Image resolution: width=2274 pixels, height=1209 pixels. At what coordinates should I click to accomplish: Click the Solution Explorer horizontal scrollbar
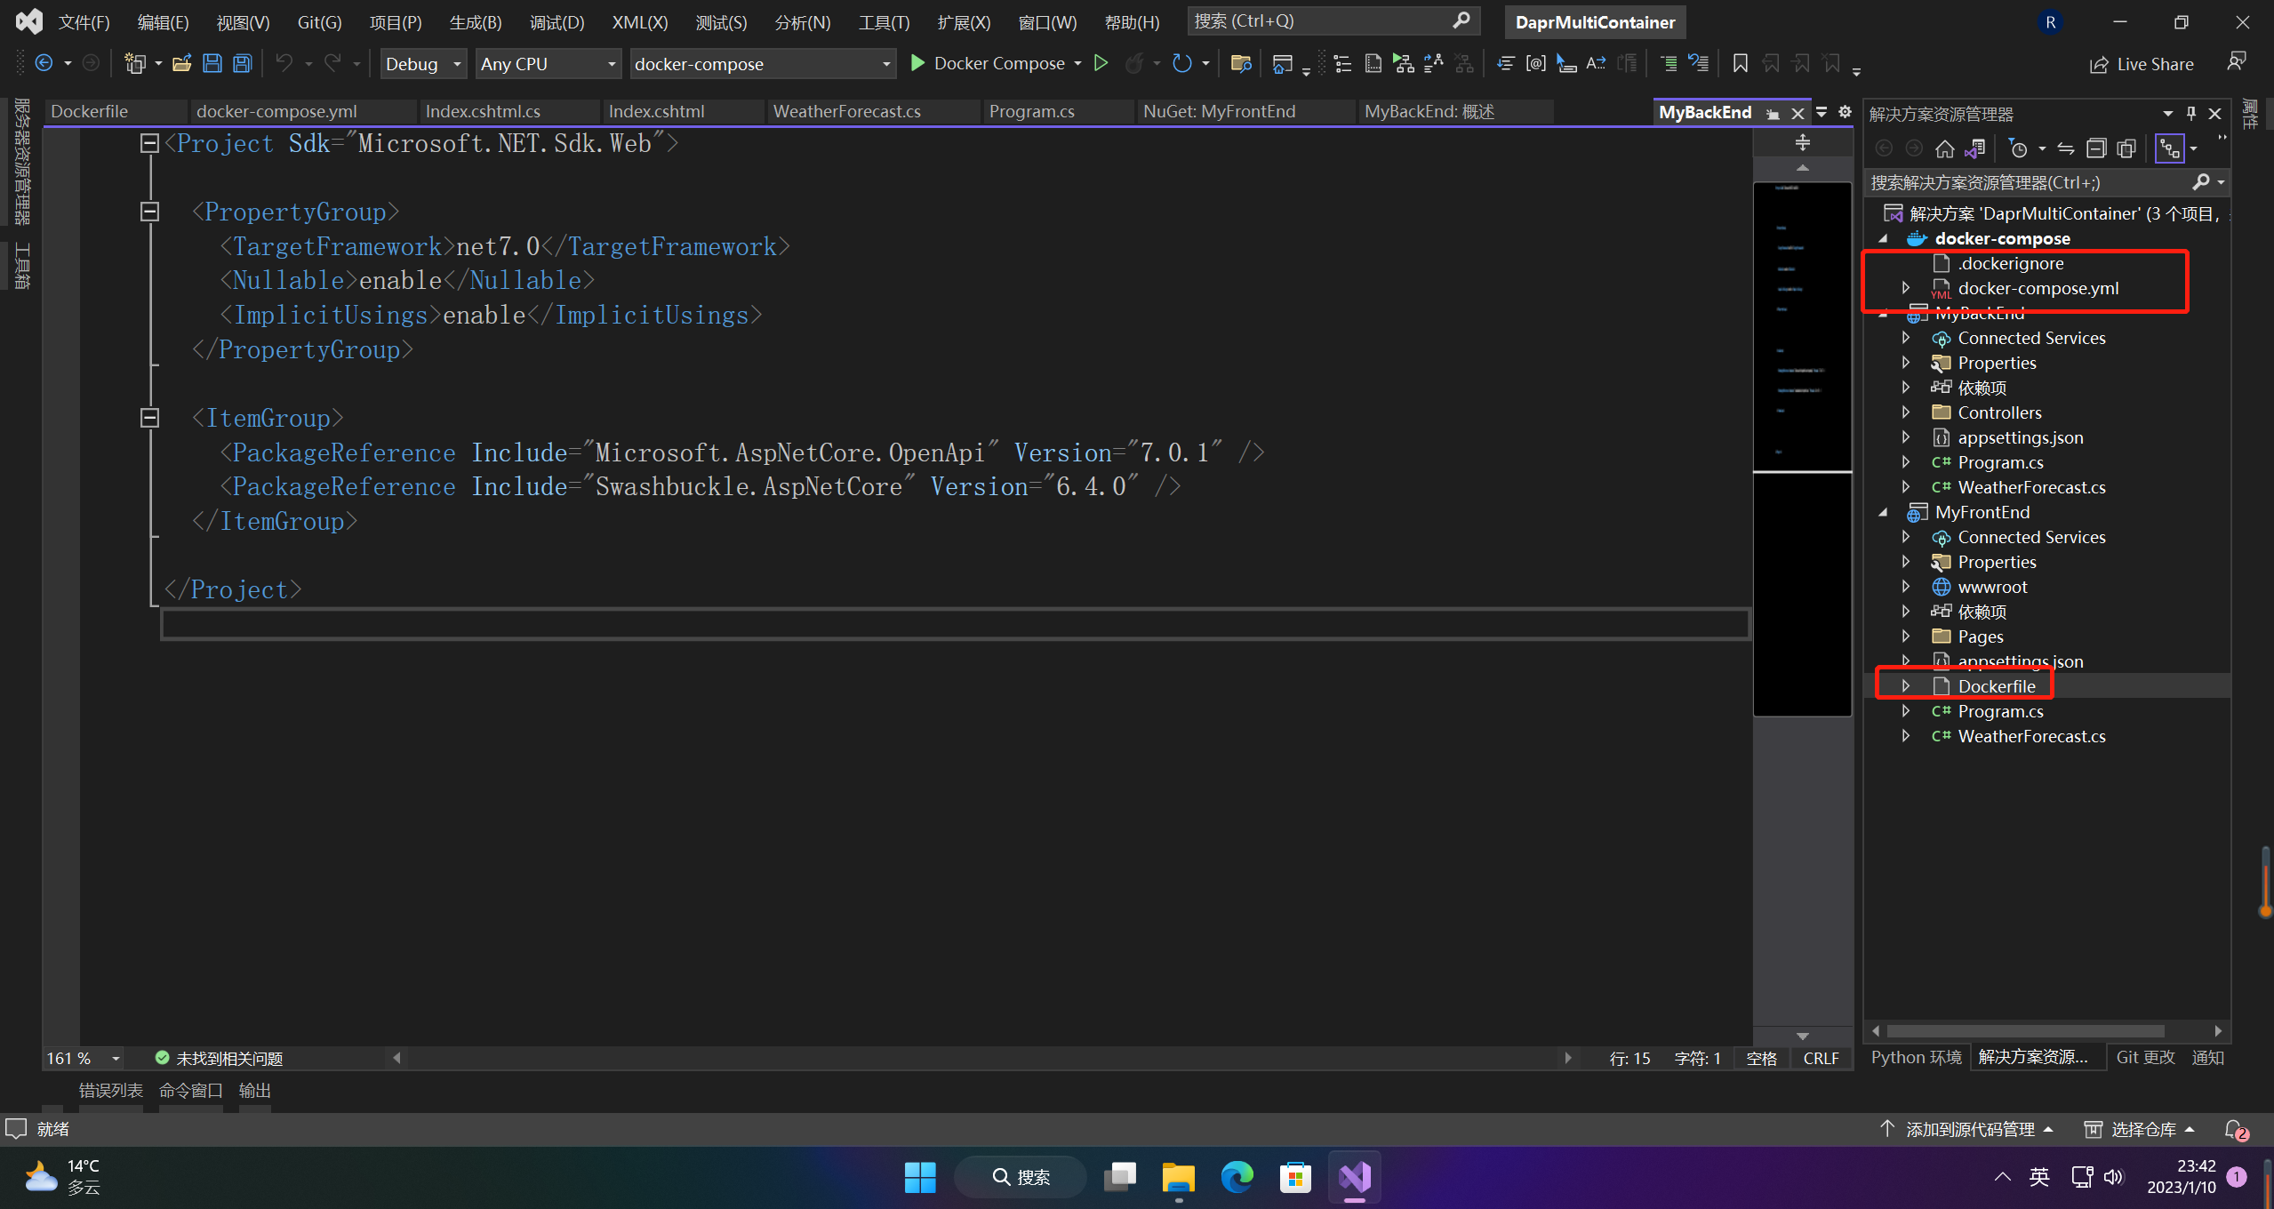[2025, 1031]
